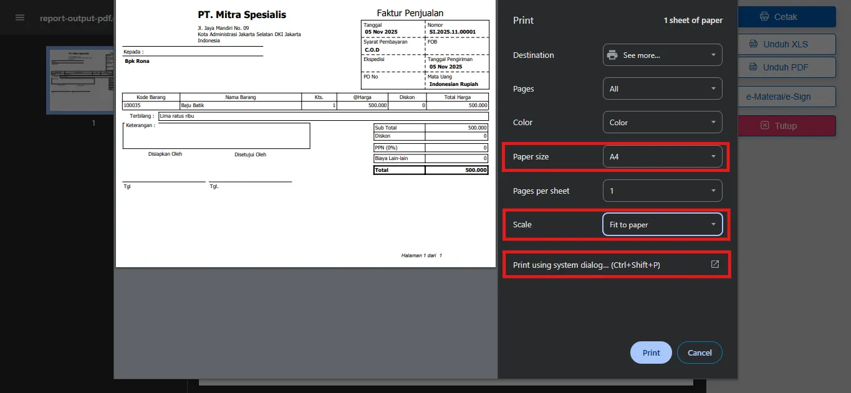Click the report-output-pdf file title
The width and height of the screenshot is (851, 393).
click(x=76, y=18)
